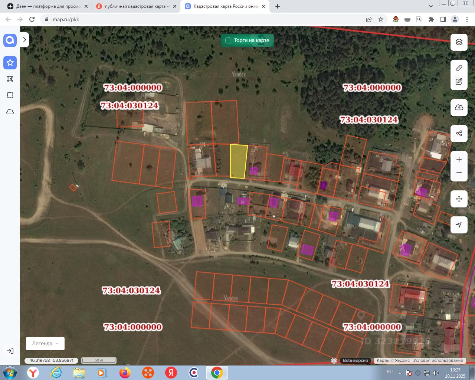Select the "Кадастровая карта России" tab
The width and height of the screenshot is (475, 380).
click(225, 6)
